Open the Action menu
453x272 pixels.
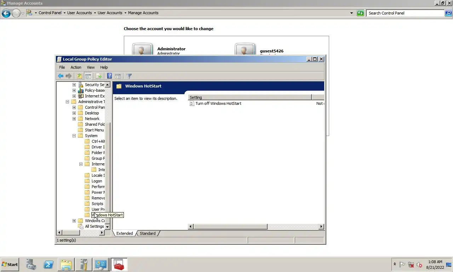click(76, 67)
